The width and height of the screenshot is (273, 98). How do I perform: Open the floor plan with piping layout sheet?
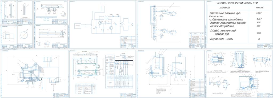(102, 74)
